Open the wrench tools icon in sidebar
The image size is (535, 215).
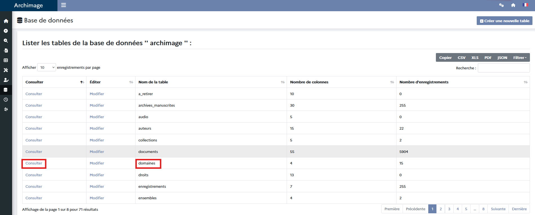tap(6, 70)
